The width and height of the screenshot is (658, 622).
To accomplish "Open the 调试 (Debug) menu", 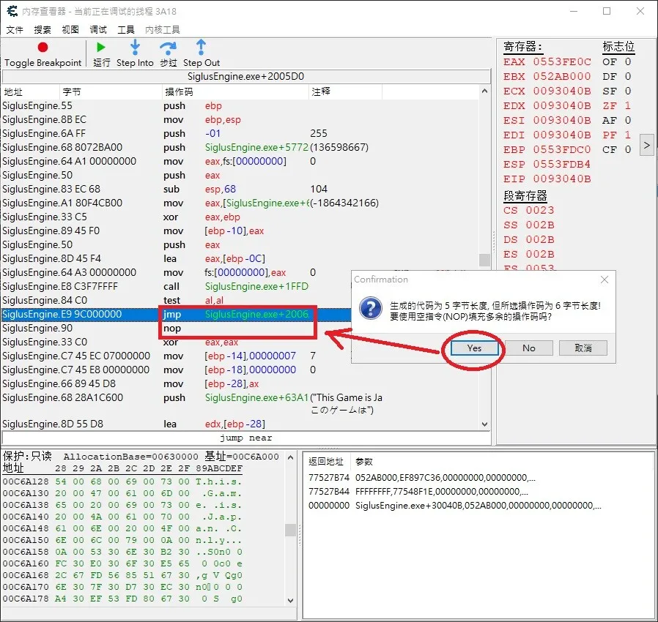I will (x=98, y=30).
